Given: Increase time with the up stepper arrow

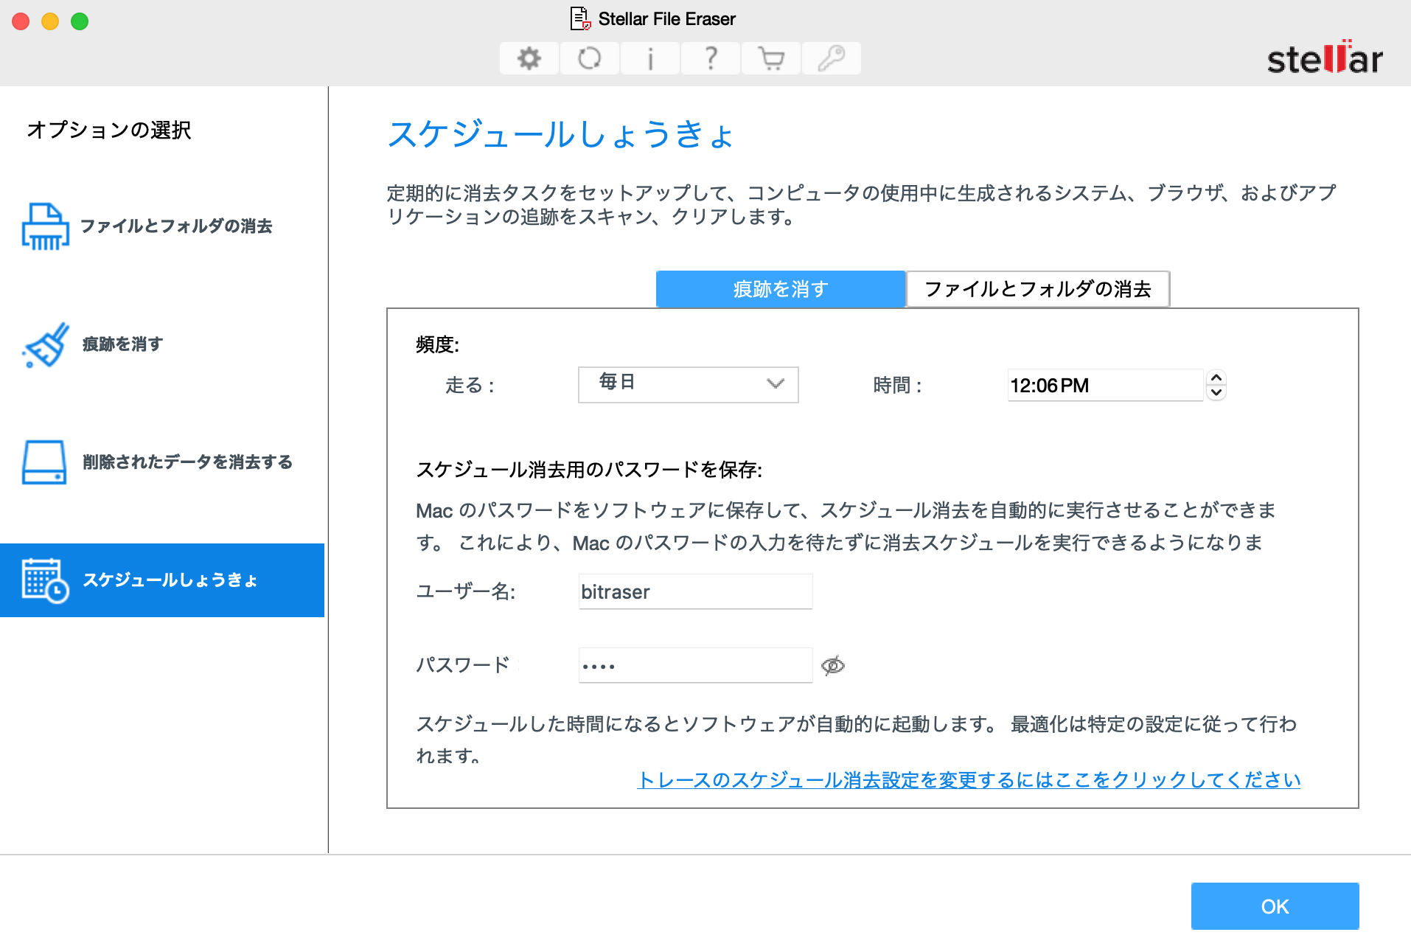Looking at the screenshot, I should 1216,378.
